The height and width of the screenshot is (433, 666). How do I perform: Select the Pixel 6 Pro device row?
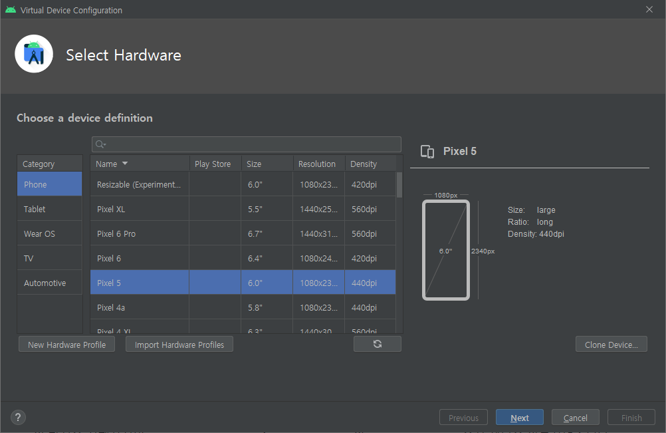[243, 233]
